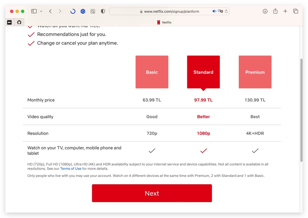
Task: Go forward to the next page
Action: tap(60, 11)
